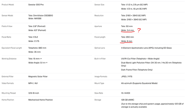The width and height of the screenshot is (185, 111).
Task: Click the 'Built-in Filter' label
Action: [x=100, y=59]
